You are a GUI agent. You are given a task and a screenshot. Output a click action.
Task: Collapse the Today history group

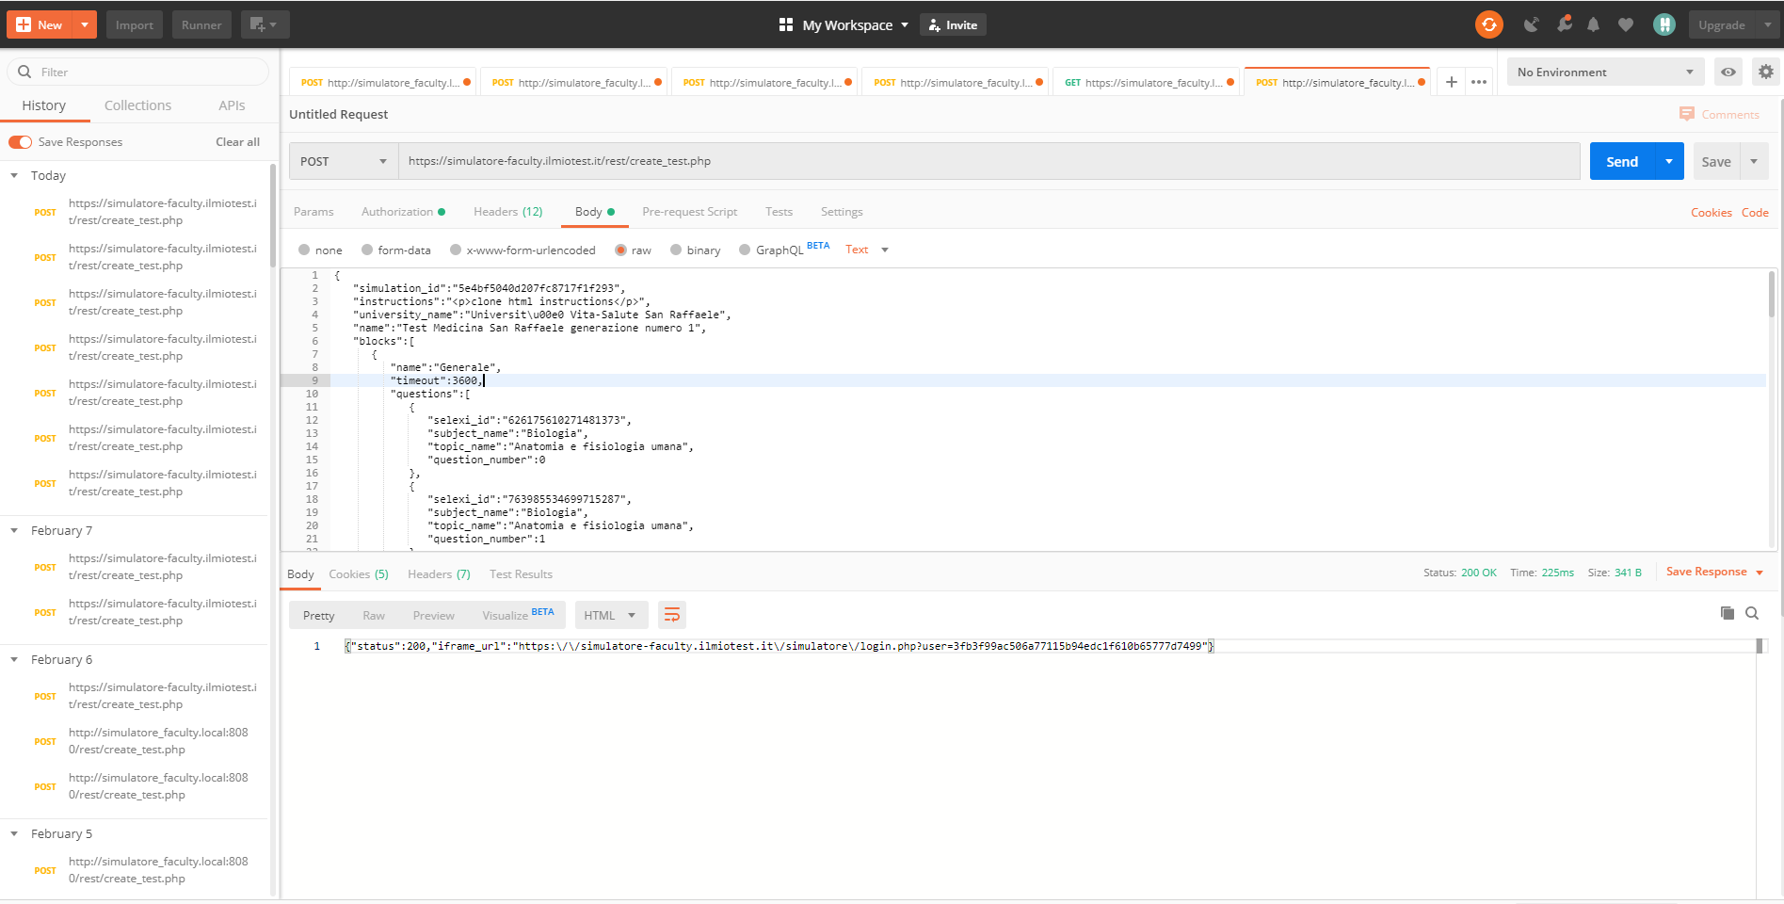(x=14, y=175)
